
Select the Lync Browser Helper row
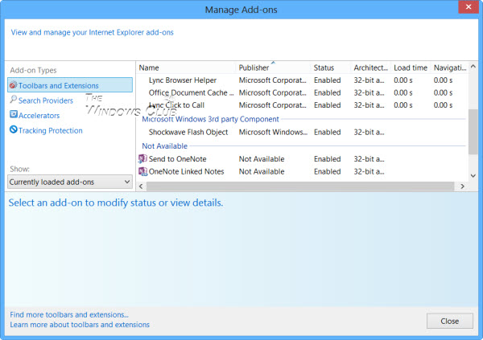(303, 80)
